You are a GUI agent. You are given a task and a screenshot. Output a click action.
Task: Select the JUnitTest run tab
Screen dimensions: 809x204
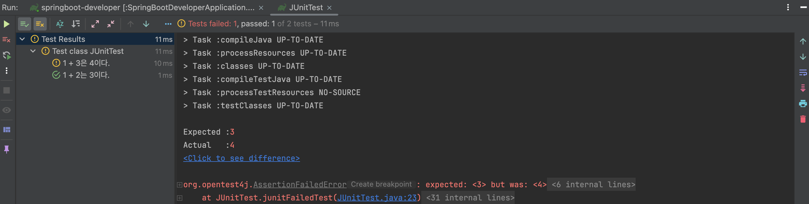(305, 7)
